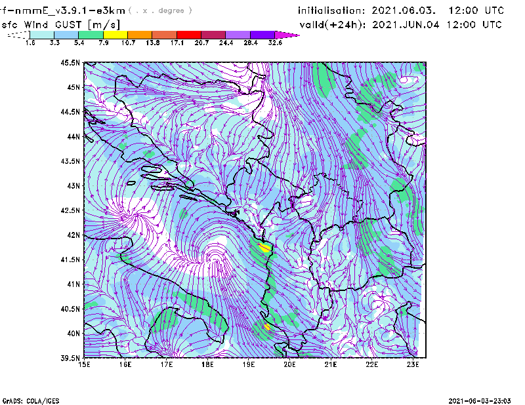
Task: Click the legend value 20.7
Action: (x=201, y=43)
